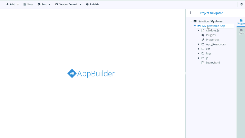Click the img folder icon
The width and height of the screenshot is (245, 138).
click(203, 53)
